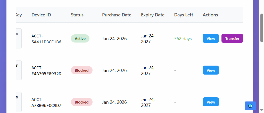This screenshot has height=113, width=264.
Task: Click the device ID ACCT-A78B06F0C9D7
Action: click(46, 102)
